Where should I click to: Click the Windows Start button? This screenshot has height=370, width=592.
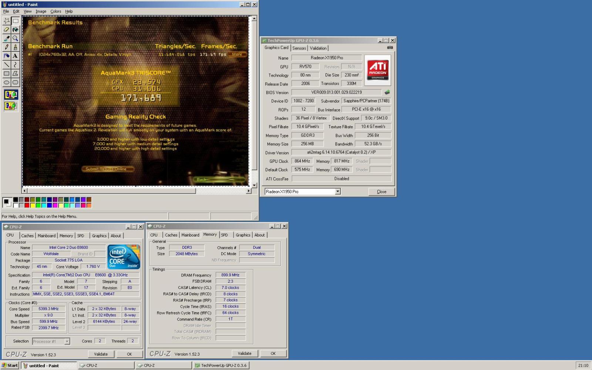(x=10, y=365)
